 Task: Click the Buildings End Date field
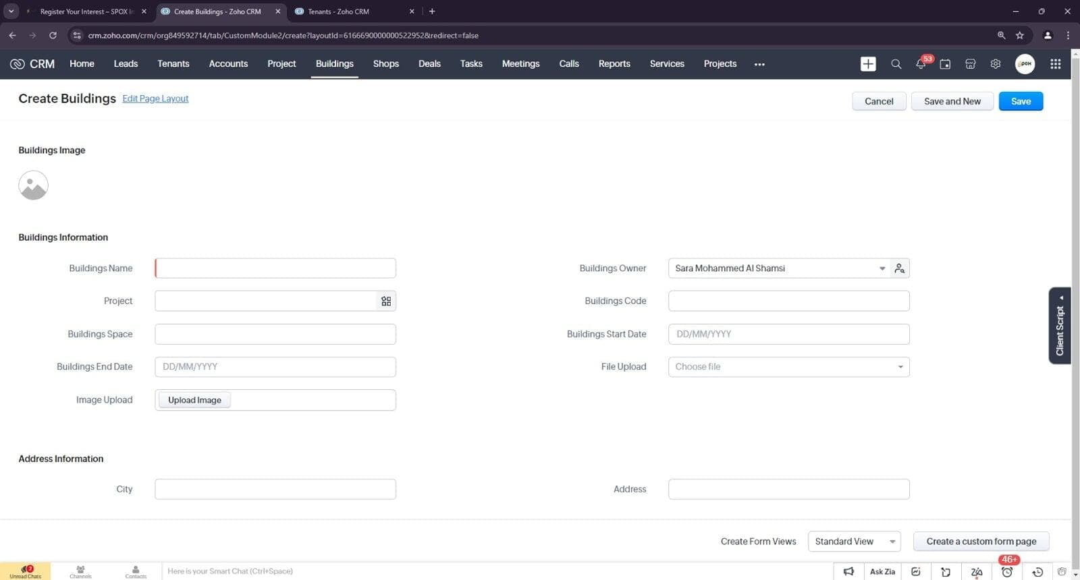click(x=275, y=367)
